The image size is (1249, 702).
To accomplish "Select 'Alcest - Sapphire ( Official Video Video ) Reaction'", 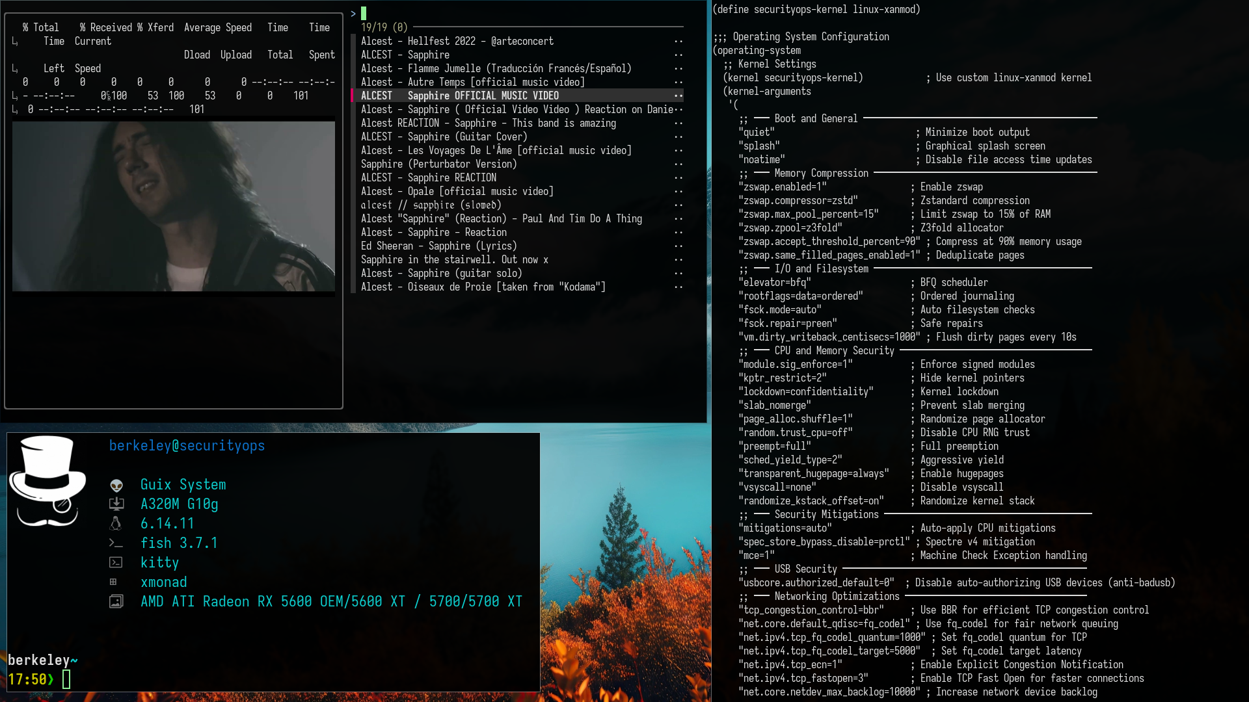I will tap(517, 109).
